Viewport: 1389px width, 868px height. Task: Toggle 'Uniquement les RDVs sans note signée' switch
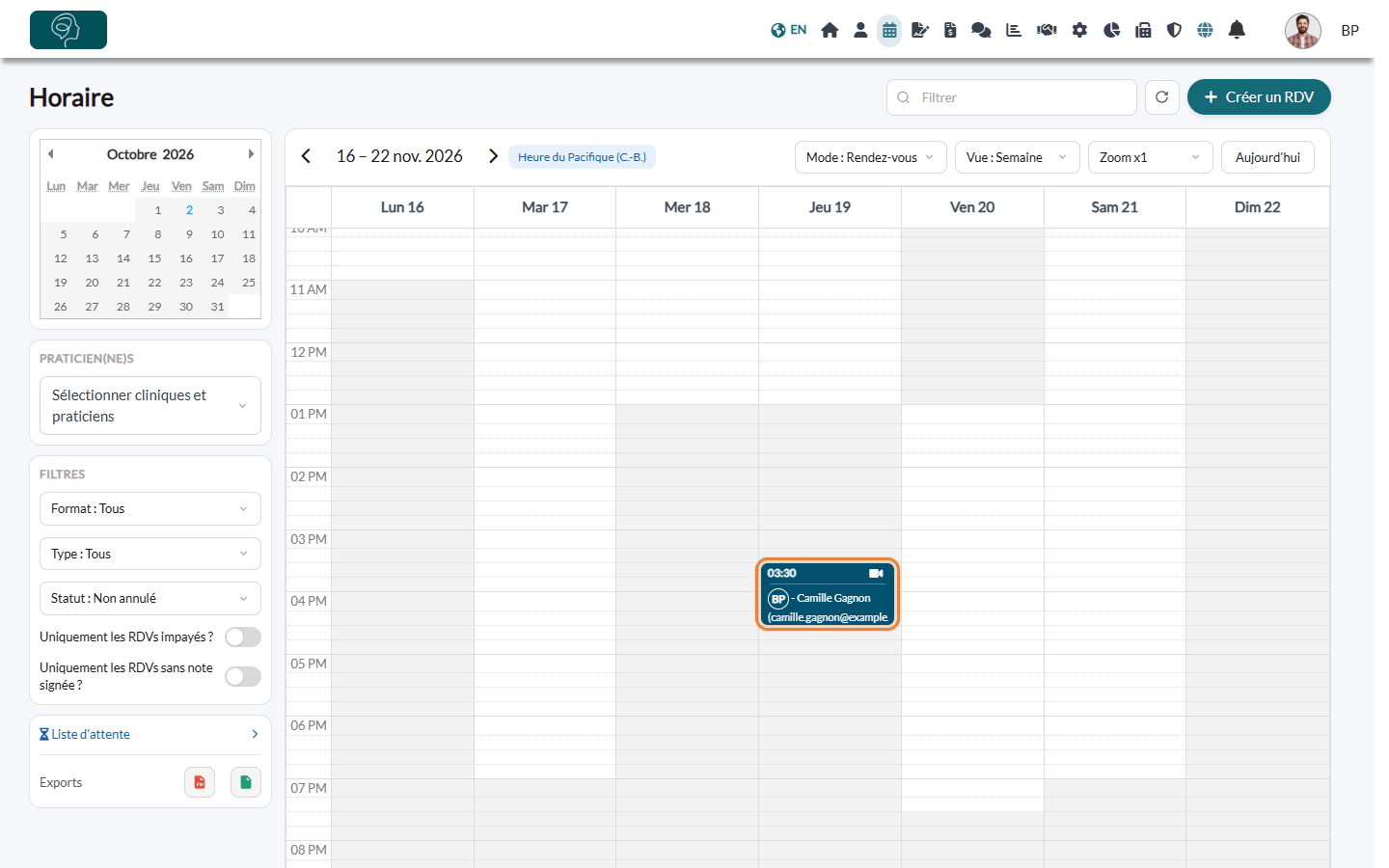pos(243,677)
